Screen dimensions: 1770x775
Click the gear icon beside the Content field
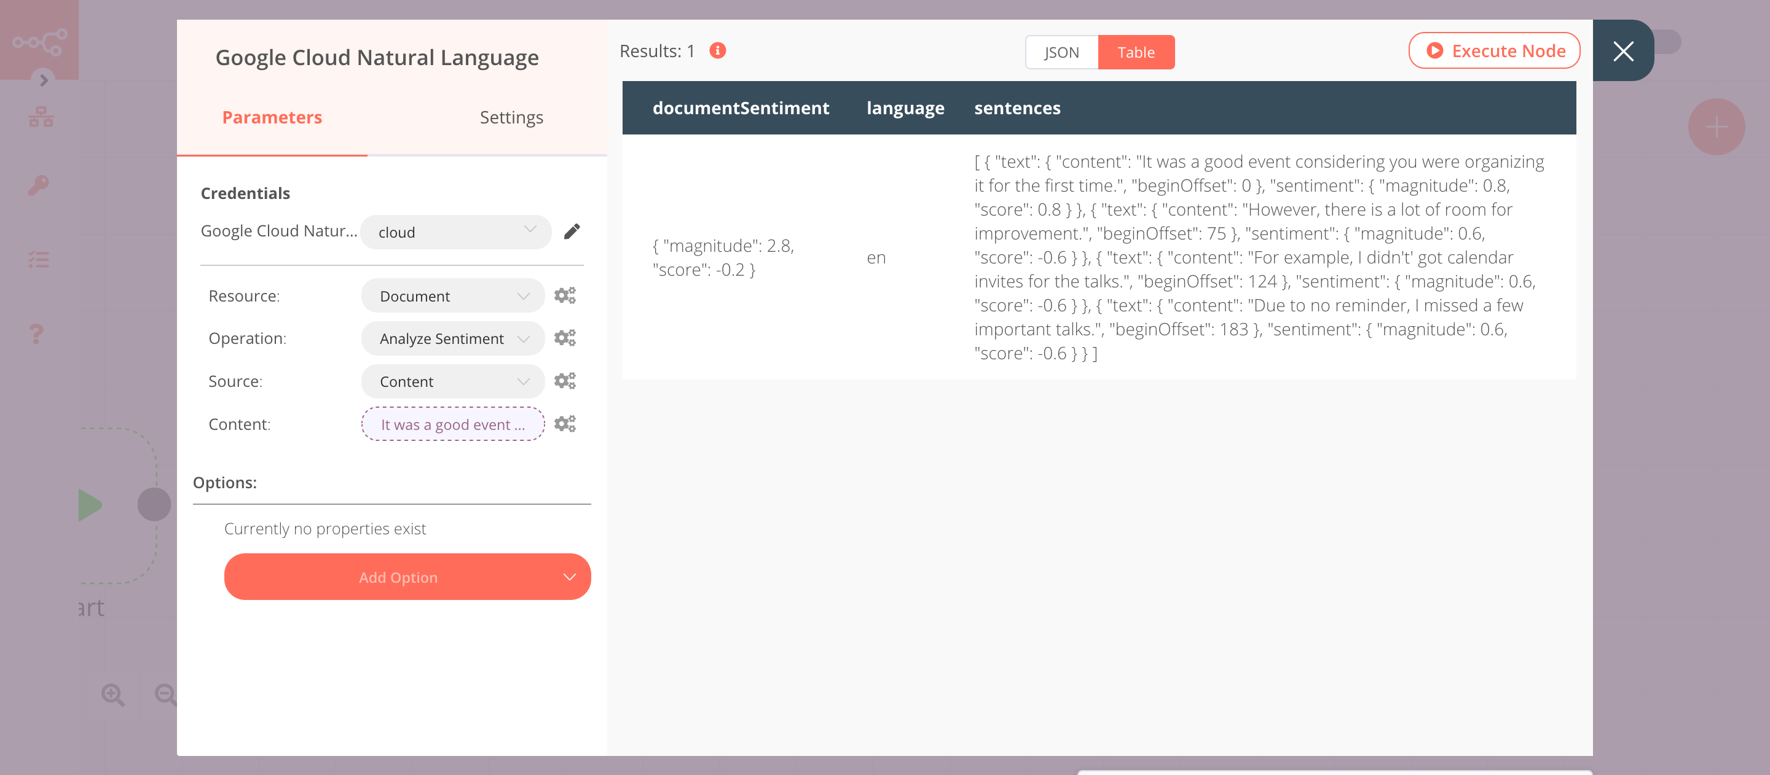click(x=565, y=424)
